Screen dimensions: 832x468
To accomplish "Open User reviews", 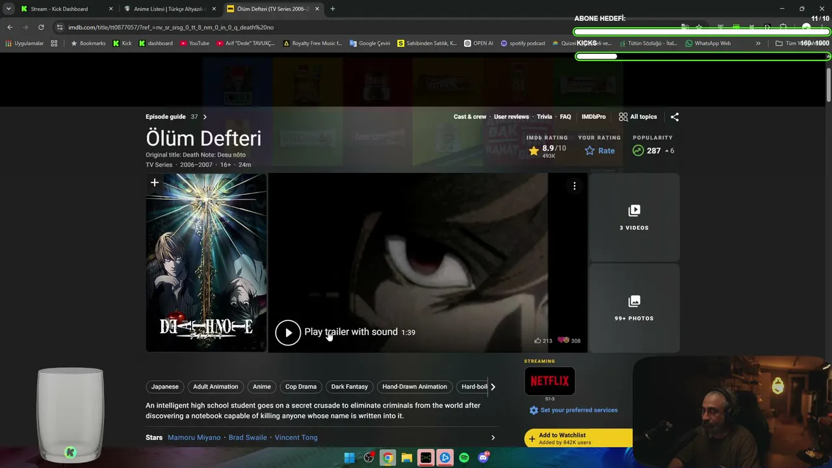I will [512, 117].
